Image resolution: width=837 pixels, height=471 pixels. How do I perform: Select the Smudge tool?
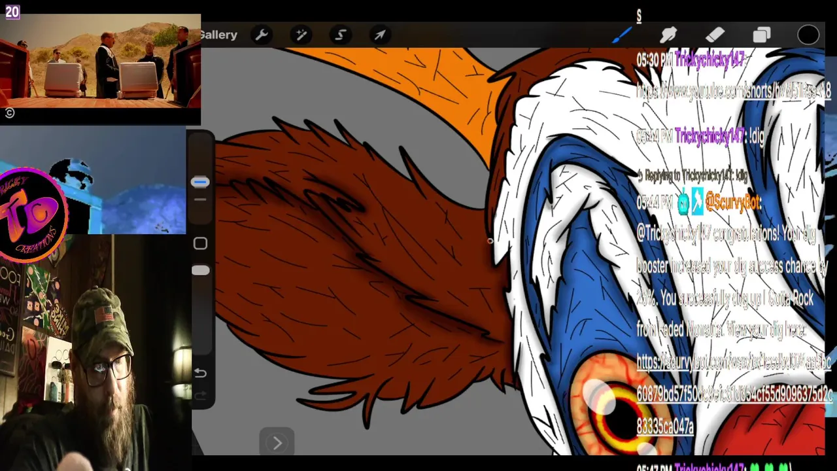tap(668, 35)
